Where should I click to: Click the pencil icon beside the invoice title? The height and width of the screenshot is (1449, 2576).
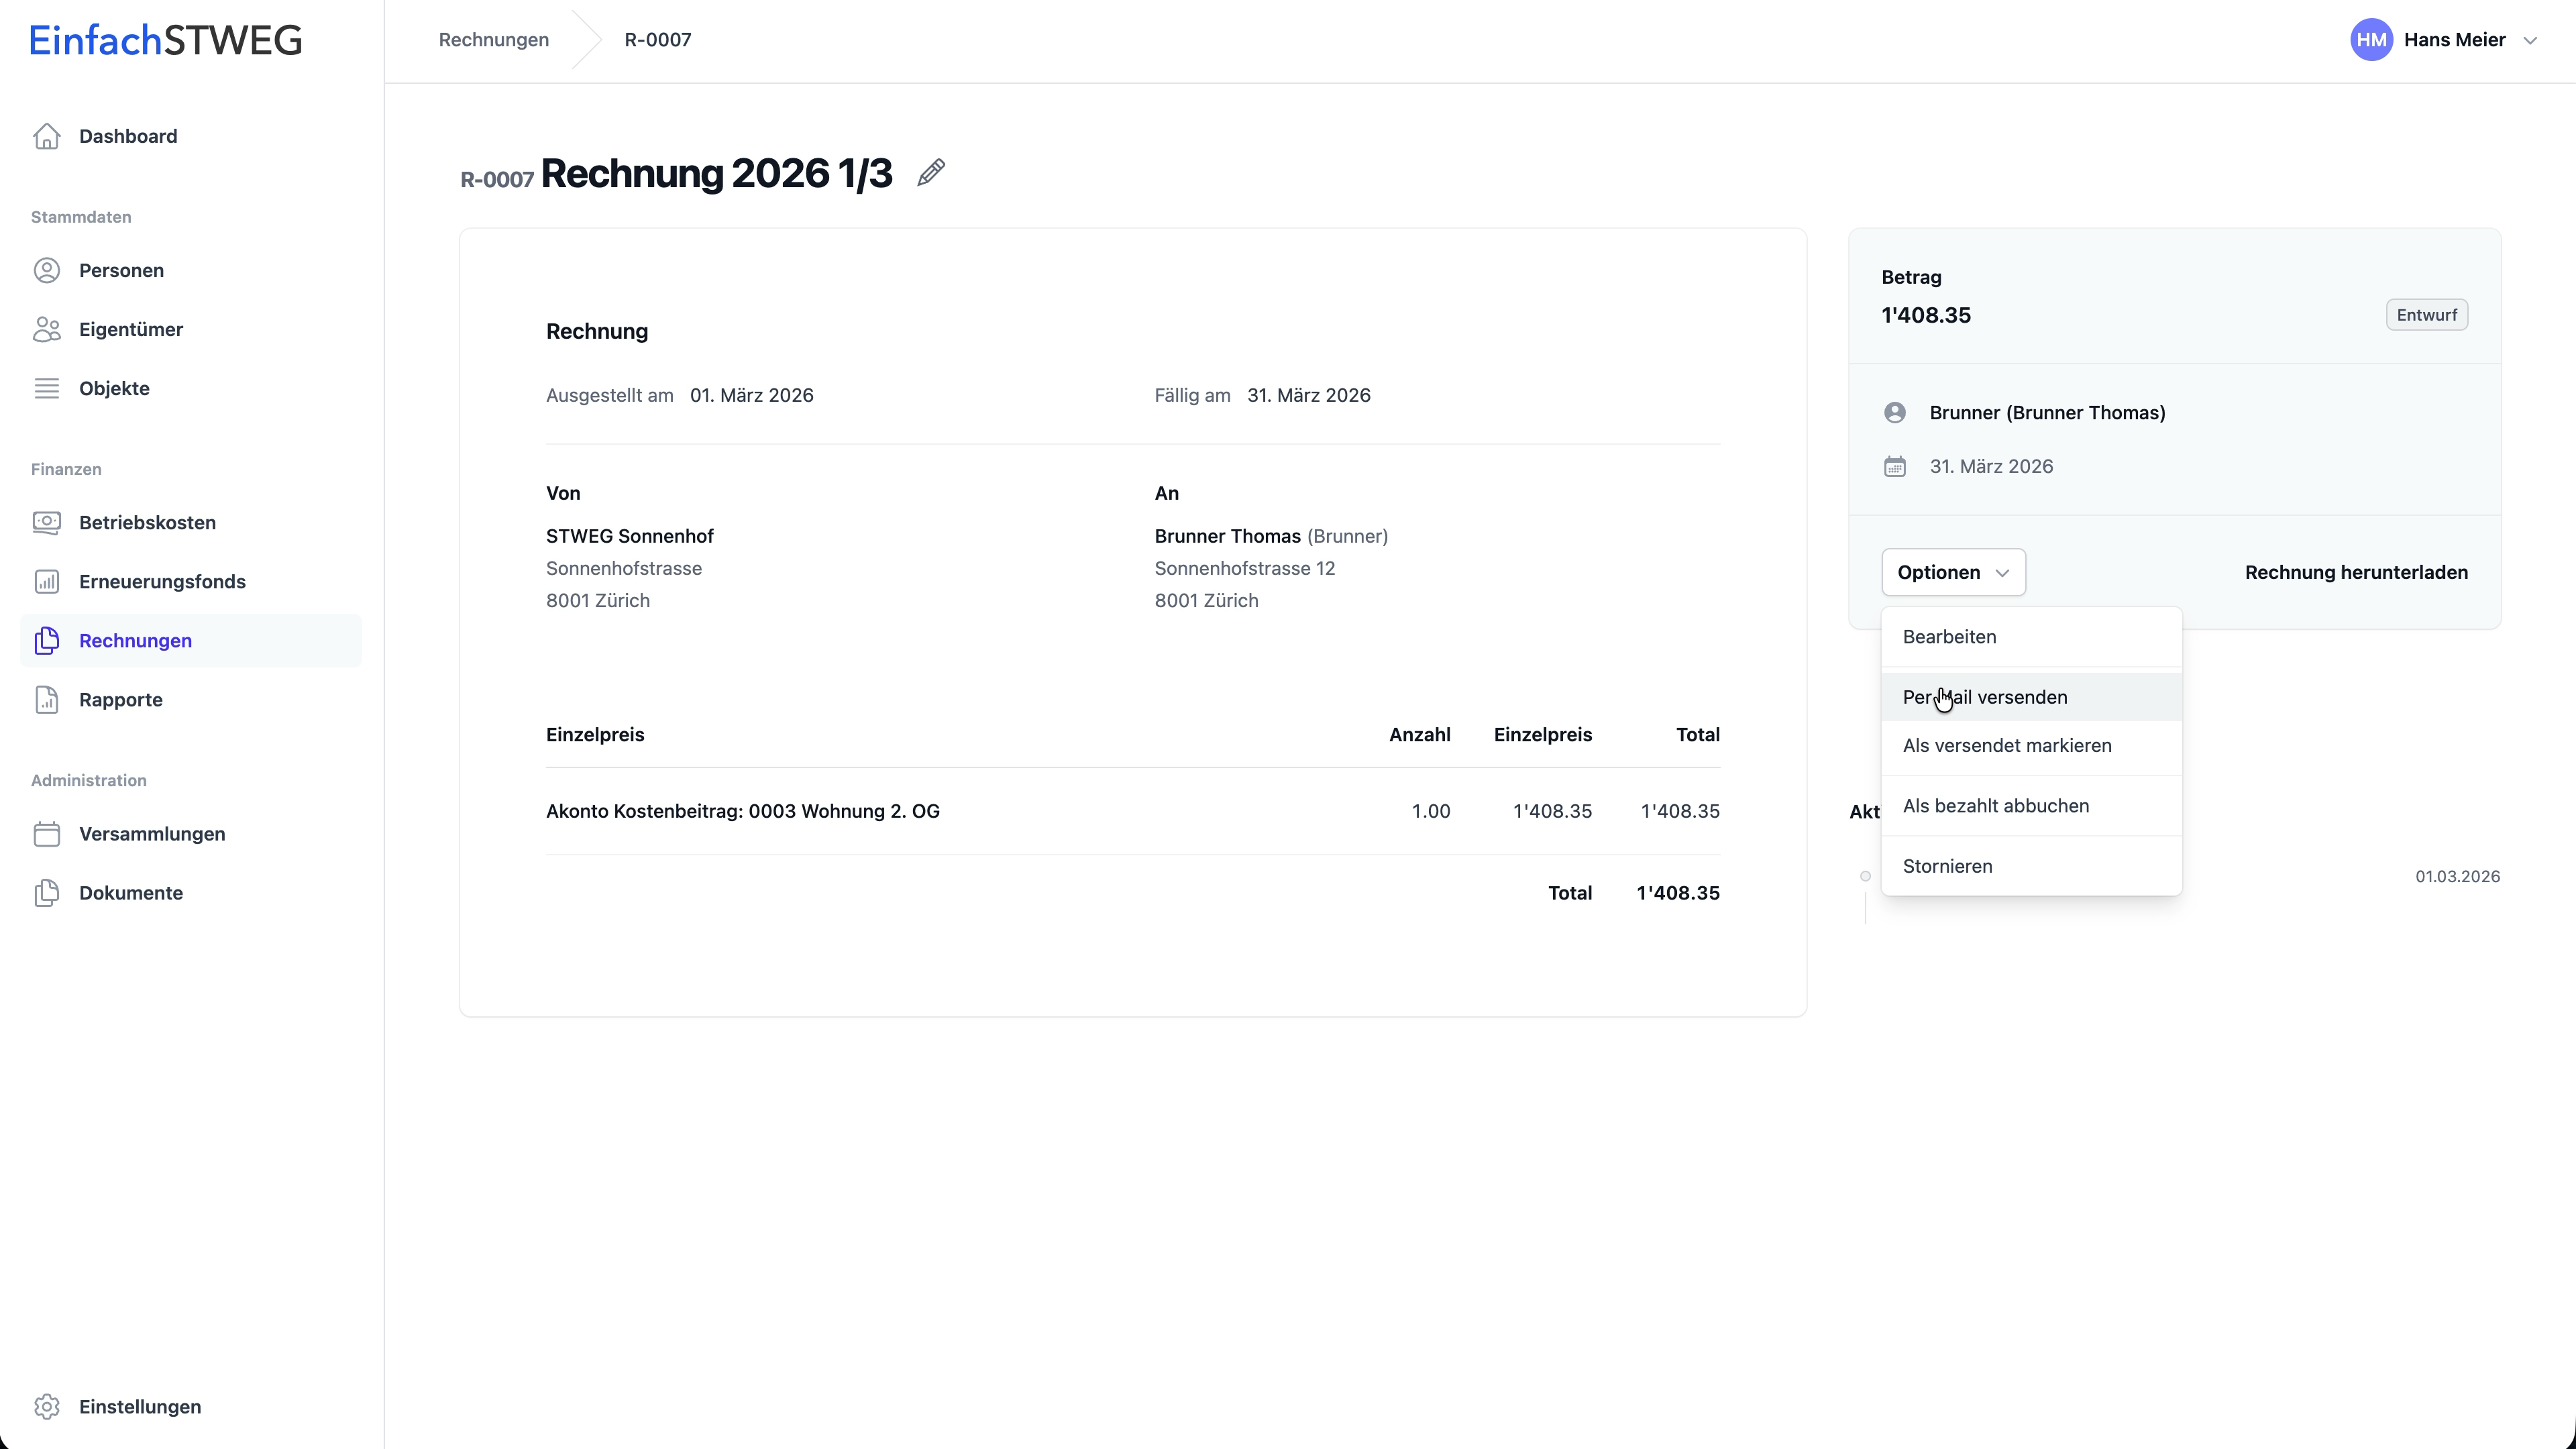tap(931, 173)
